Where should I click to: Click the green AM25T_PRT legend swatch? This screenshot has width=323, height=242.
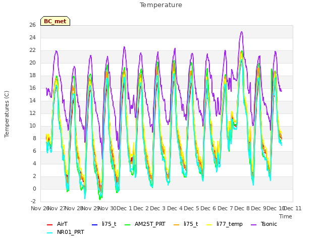point(128,224)
